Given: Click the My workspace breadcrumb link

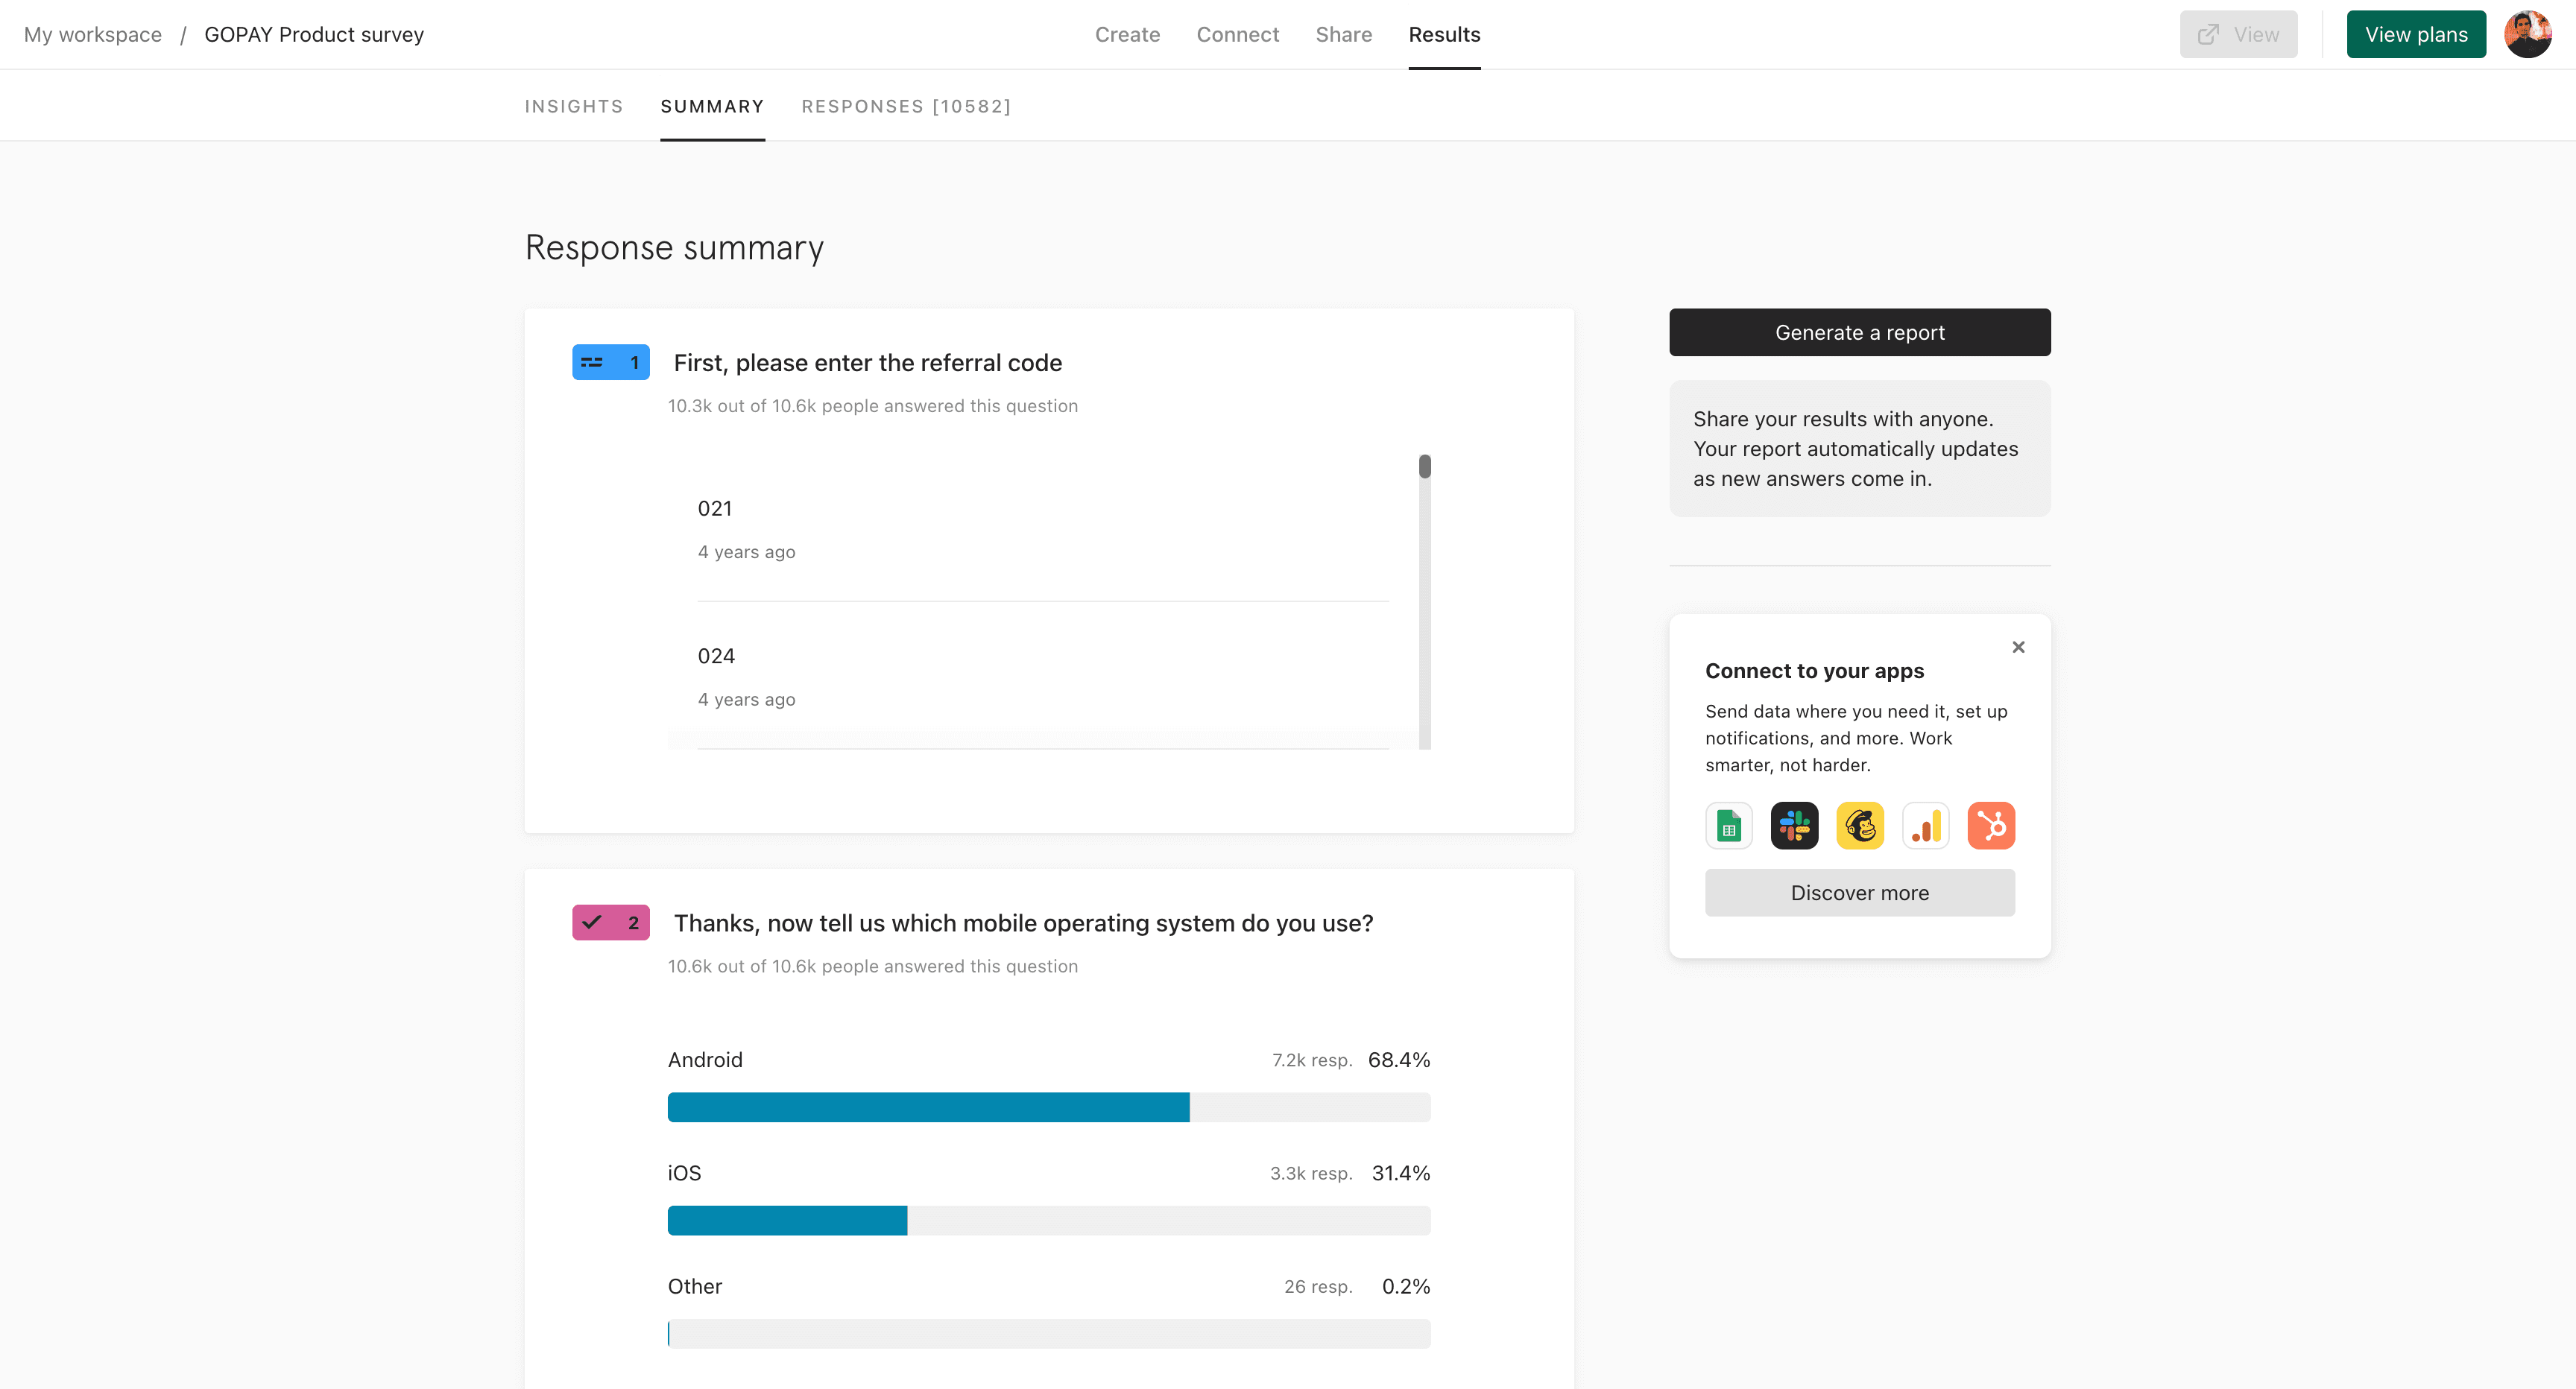Looking at the screenshot, I should (x=93, y=35).
